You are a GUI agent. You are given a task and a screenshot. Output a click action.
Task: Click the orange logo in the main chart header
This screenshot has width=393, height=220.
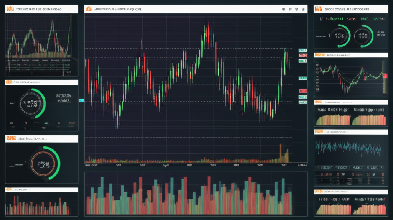coord(89,8)
